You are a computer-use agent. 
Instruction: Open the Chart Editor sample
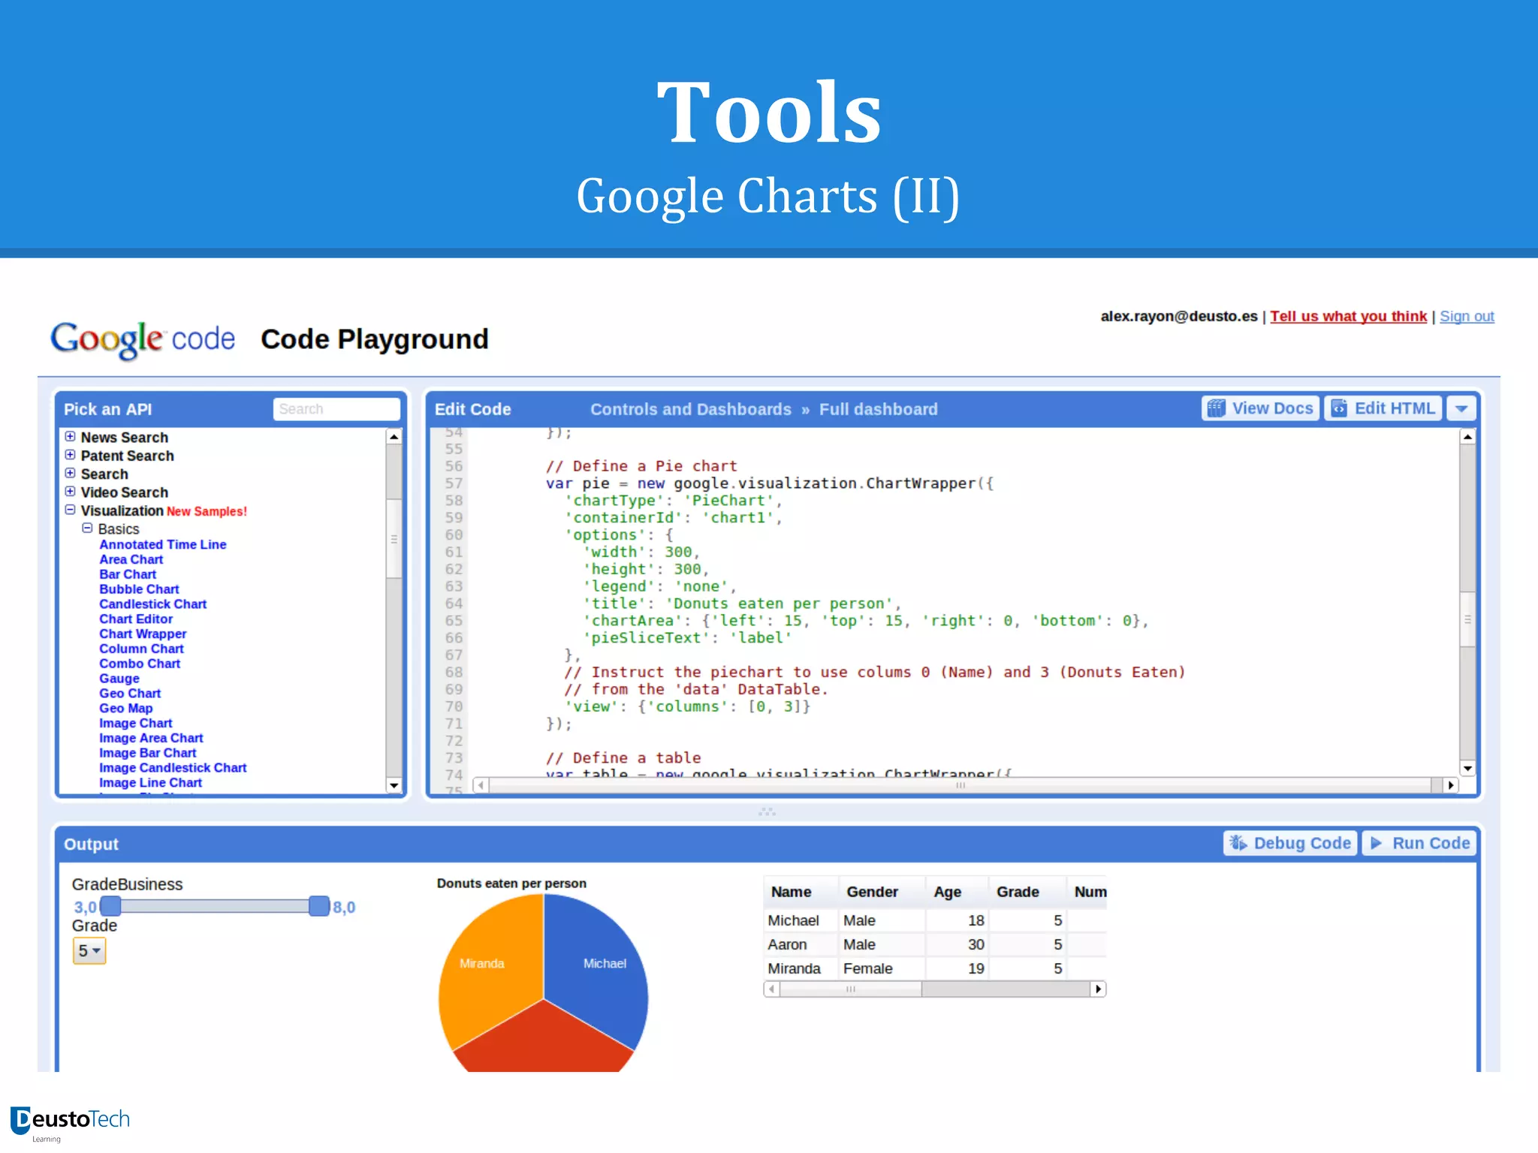pyautogui.click(x=136, y=619)
